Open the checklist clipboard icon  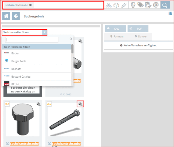point(148,5)
